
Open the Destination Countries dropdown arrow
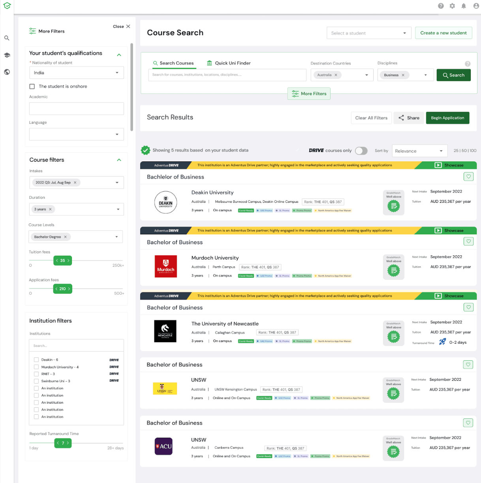click(x=366, y=75)
